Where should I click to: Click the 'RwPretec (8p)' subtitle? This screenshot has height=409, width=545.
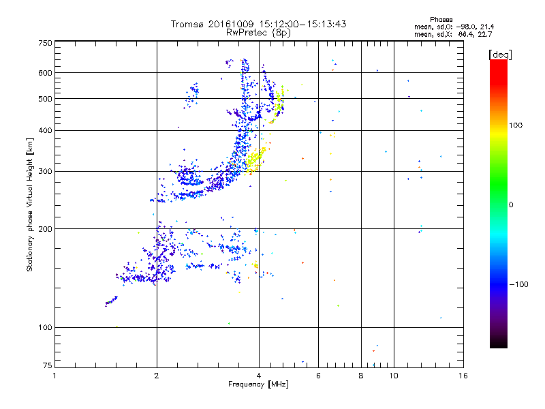[x=258, y=33]
